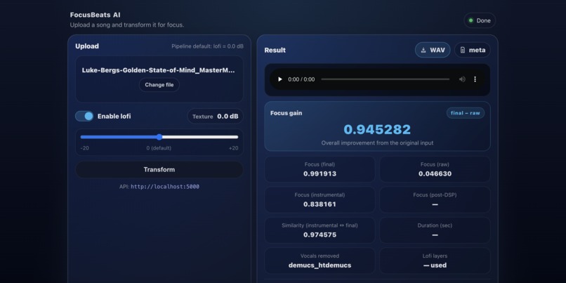Click the '0 (default)' slider label

point(159,148)
